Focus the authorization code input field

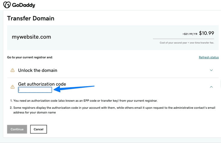tap(35, 90)
